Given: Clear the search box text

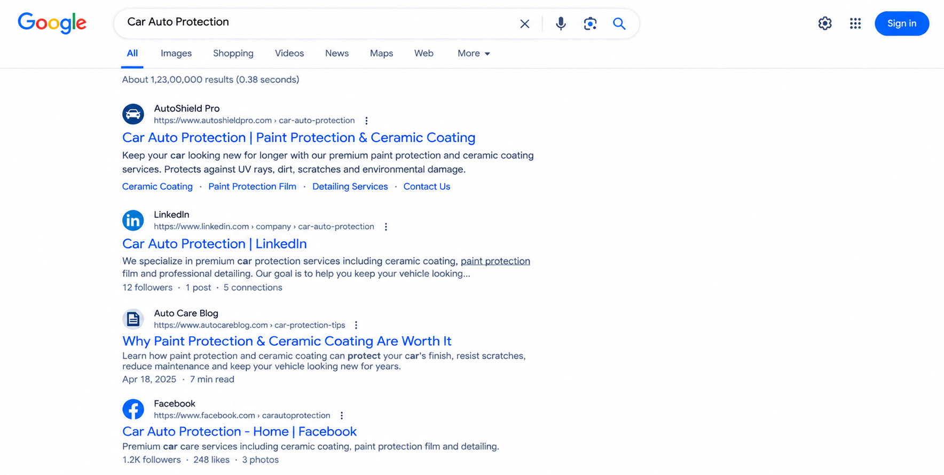Looking at the screenshot, I should (524, 23).
